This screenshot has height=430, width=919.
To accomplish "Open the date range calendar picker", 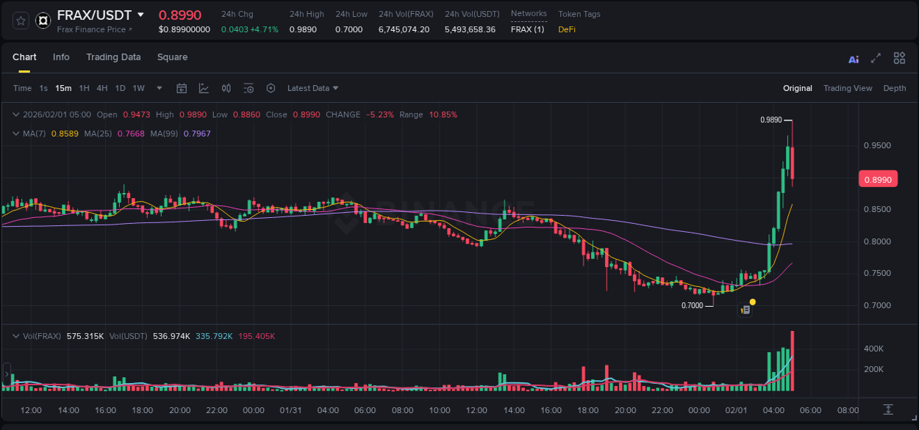I will (x=182, y=87).
